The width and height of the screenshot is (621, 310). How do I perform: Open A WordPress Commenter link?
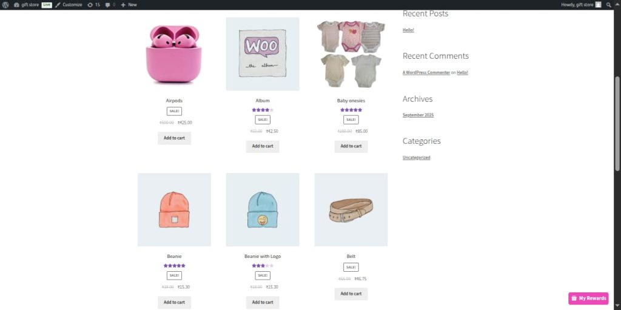coord(426,73)
